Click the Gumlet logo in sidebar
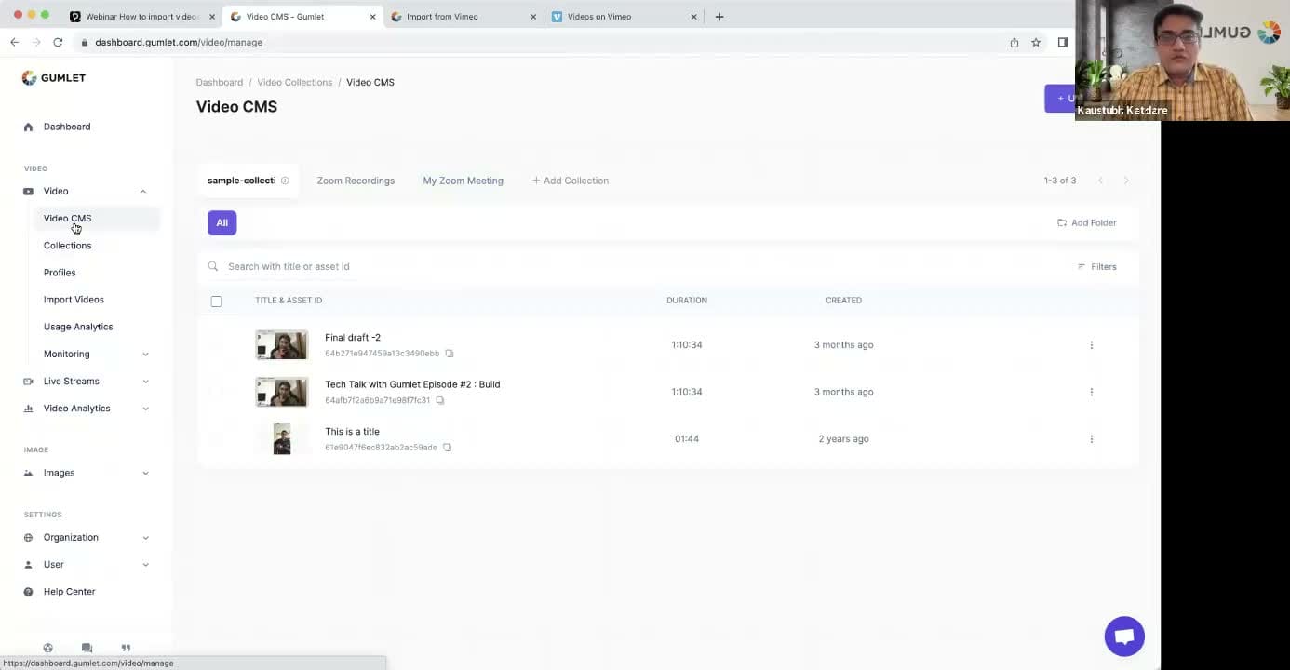This screenshot has width=1290, height=670. 54,78
